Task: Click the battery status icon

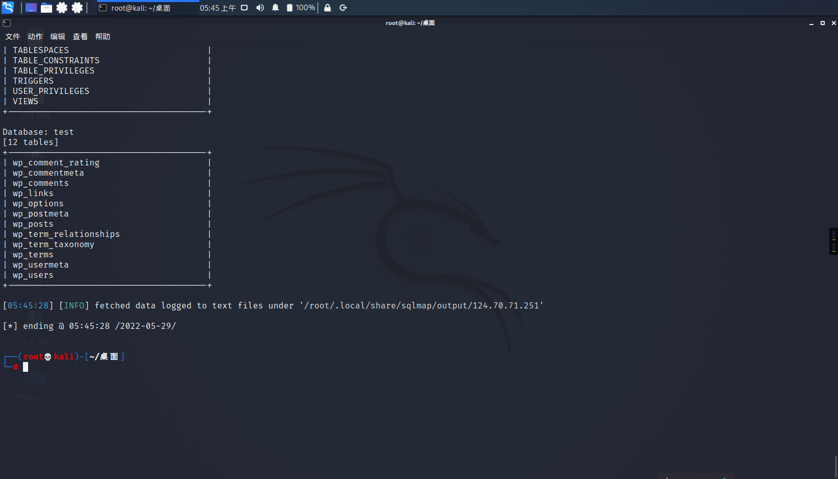Action: (289, 8)
